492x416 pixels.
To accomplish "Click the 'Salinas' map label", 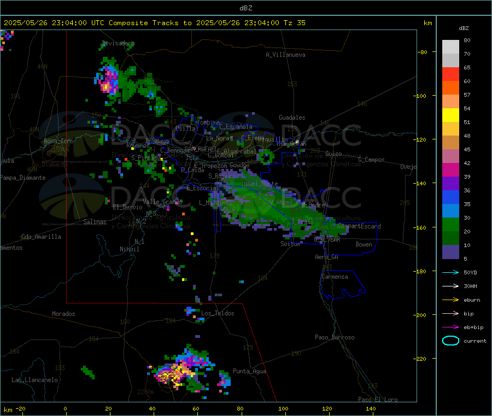I will [95, 222].
